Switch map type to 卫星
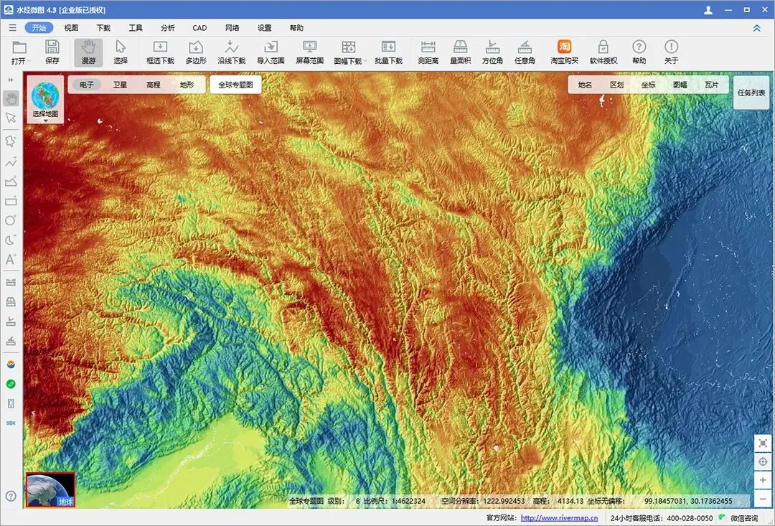Screen dimensions: 775x526 tap(120, 85)
